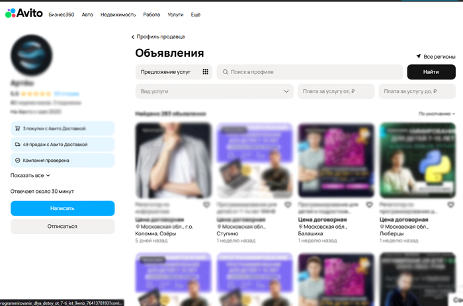Open the Вид услуги dropdown
Viewport: 463px width, 306px height.
(214, 91)
